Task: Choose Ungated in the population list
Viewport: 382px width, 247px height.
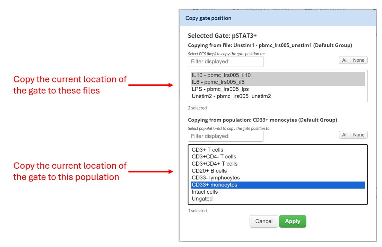Action: 202,199
